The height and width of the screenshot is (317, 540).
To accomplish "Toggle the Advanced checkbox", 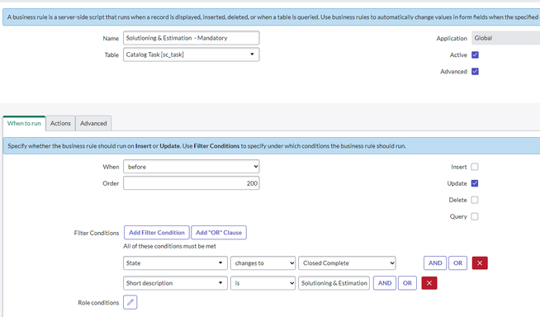I will click(x=475, y=71).
